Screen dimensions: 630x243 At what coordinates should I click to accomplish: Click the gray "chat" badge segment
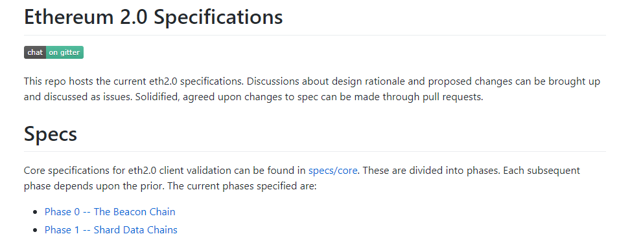pyautogui.click(x=36, y=52)
